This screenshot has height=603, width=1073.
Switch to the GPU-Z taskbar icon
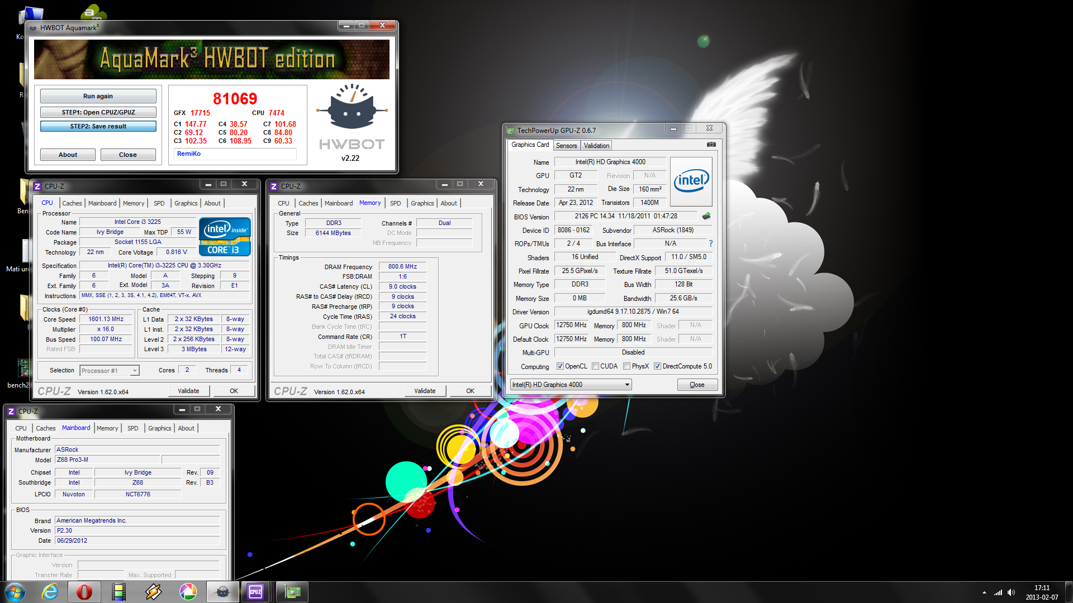(292, 592)
